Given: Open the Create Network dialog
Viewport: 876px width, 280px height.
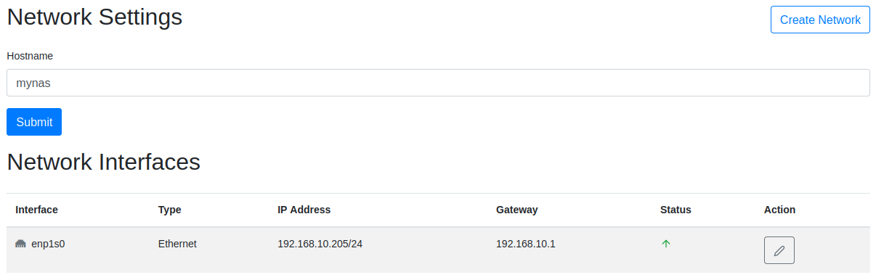Looking at the screenshot, I should point(820,20).
